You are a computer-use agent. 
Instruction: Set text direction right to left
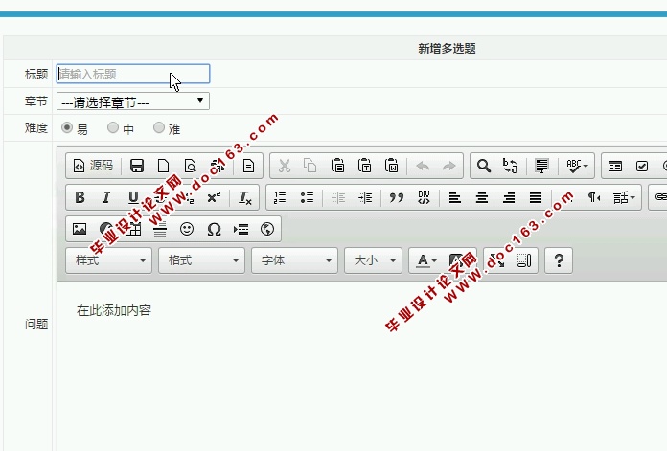[x=594, y=197]
